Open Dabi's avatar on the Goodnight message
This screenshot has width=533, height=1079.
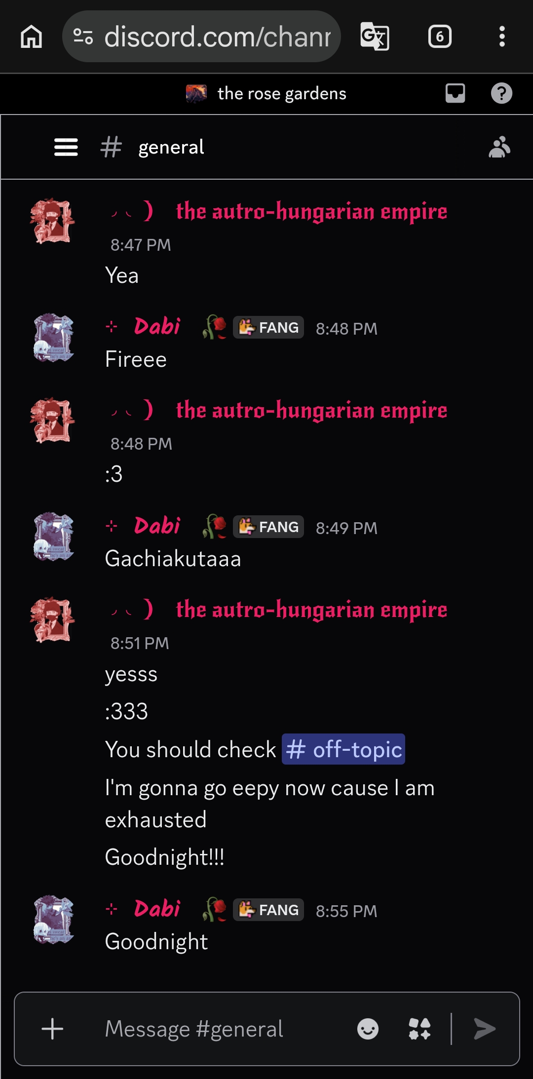coord(53,919)
